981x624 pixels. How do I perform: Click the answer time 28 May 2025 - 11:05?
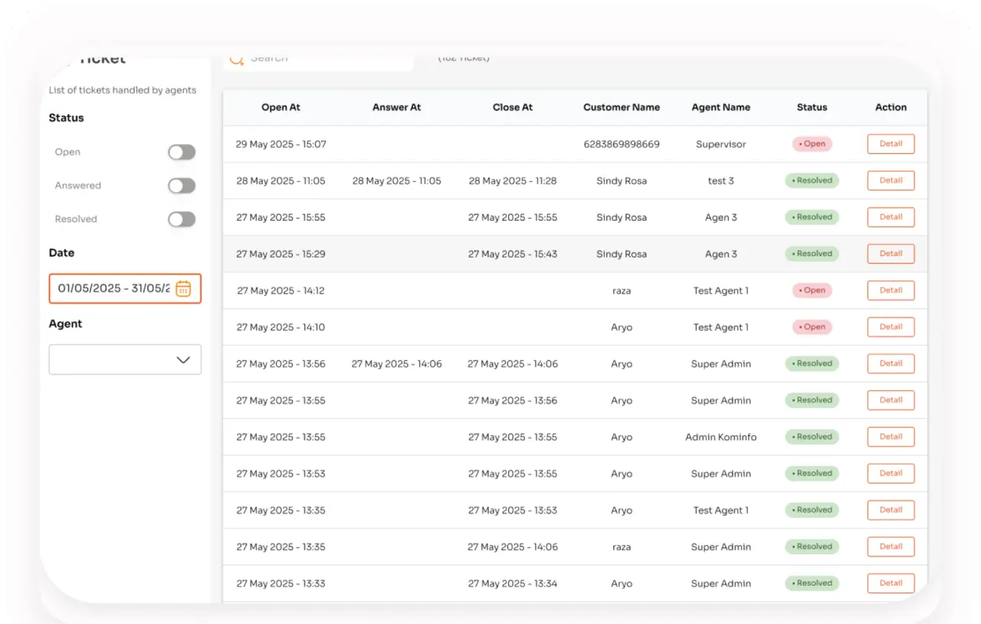[396, 181]
